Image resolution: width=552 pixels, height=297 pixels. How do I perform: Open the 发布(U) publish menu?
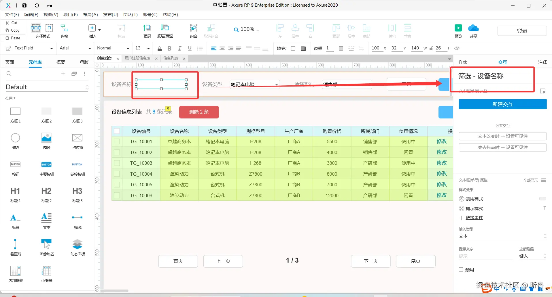(x=111, y=15)
